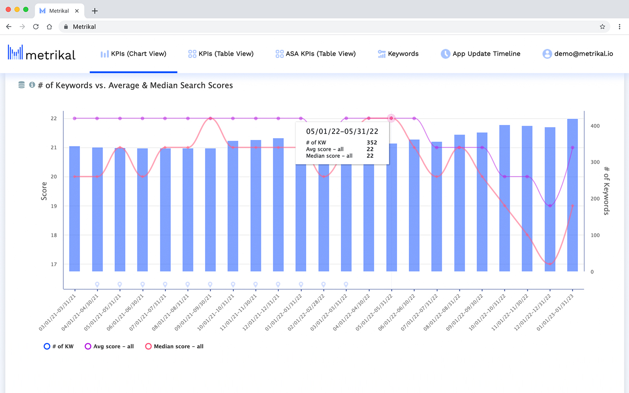This screenshot has width=629, height=393.
Task: Click the app update marker for 10/01/21-10/31/21
Action: pos(233,285)
